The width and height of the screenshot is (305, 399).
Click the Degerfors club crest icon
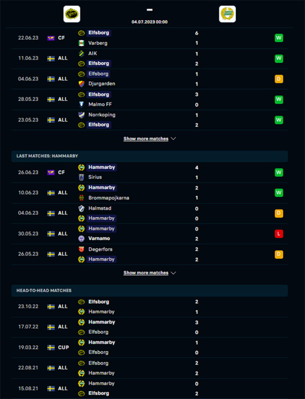(x=81, y=249)
